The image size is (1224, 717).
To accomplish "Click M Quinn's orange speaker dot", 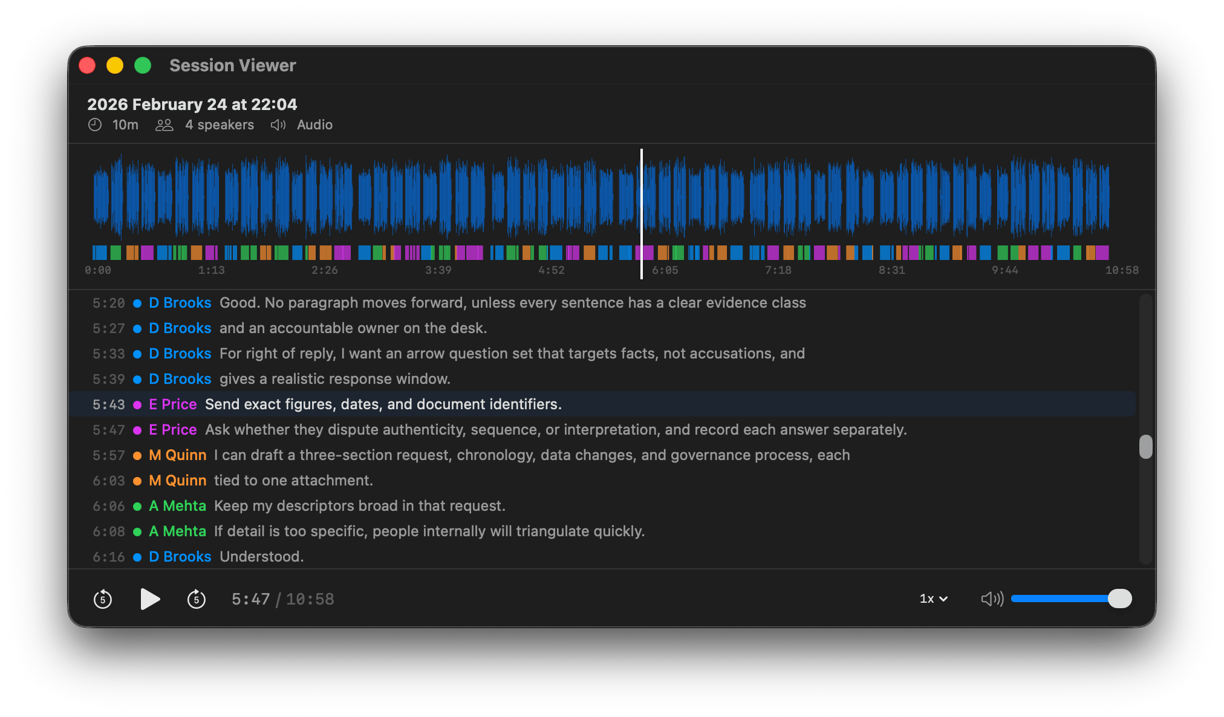I will pyautogui.click(x=137, y=455).
